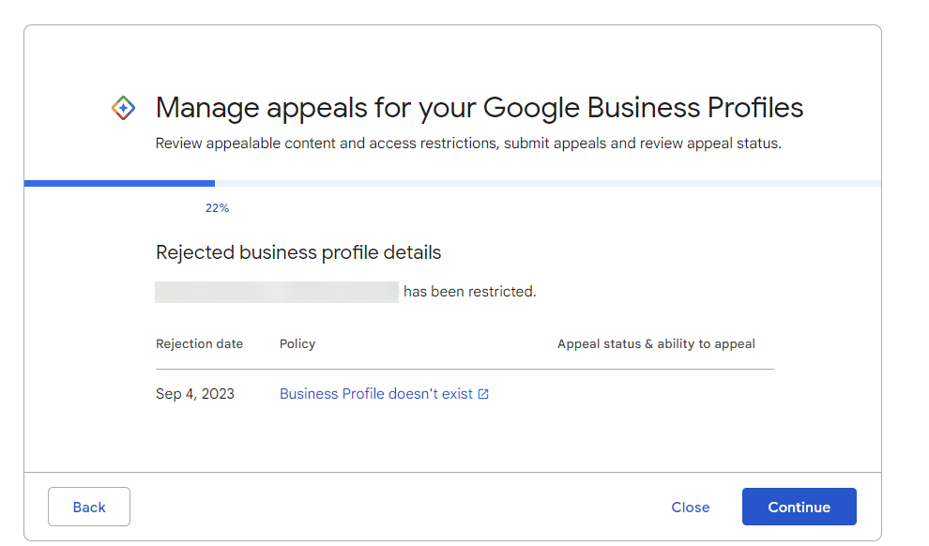Click the 'Policy' column header

pos(297,344)
